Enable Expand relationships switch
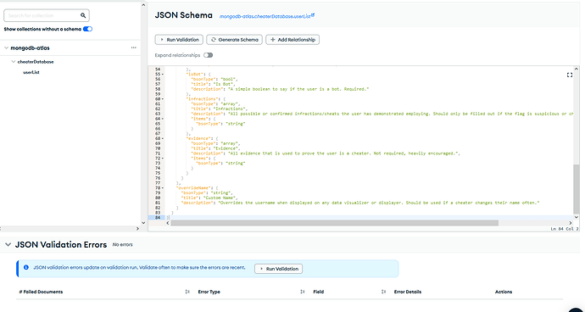585x312 pixels. pyautogui.click(x=209, y=55)
